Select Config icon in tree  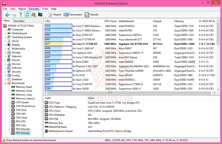[9, 75]
